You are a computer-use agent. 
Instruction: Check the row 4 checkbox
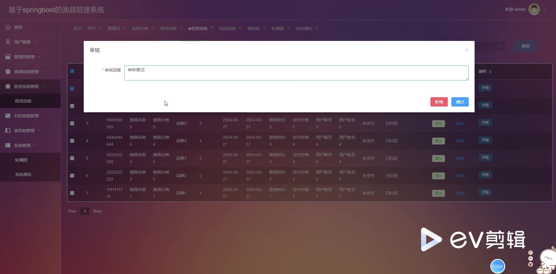72,141
